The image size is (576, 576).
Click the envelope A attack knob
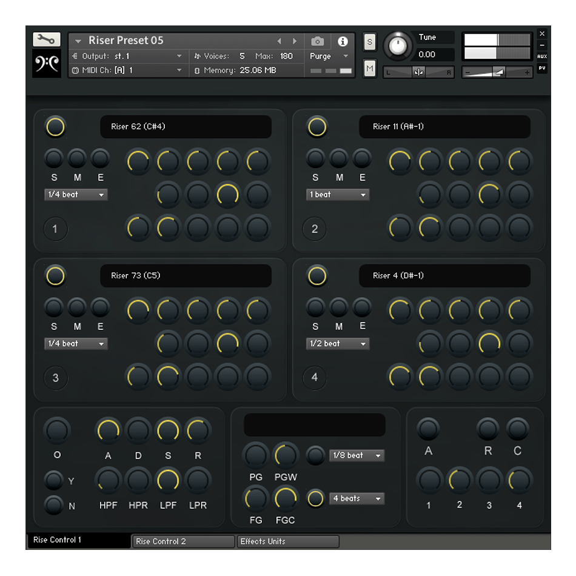pyautogui.click(x=108, y=430)
